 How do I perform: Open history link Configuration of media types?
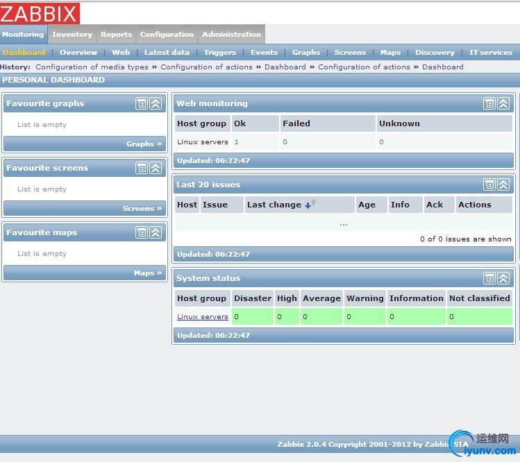click(92, 67)
